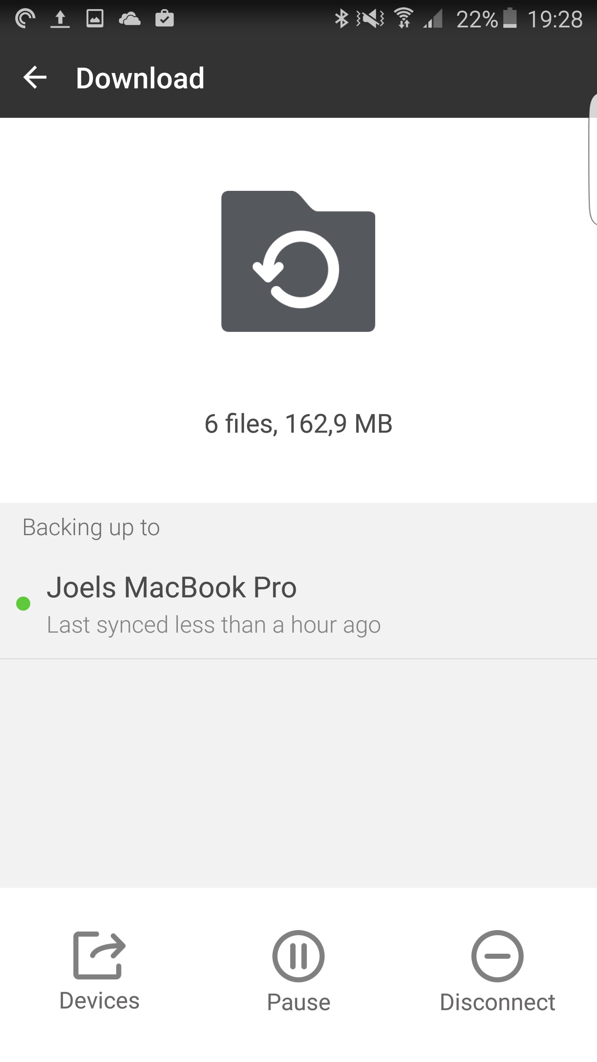The height and width of the screenshot is (1062, 597).
Task: Tap the backup folder icon
Action: tap(298, 261)
